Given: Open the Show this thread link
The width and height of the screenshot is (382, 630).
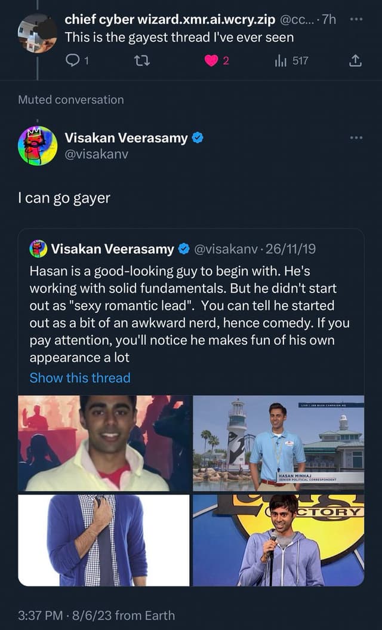Looking at the screenshot, I should coord(80,377).
